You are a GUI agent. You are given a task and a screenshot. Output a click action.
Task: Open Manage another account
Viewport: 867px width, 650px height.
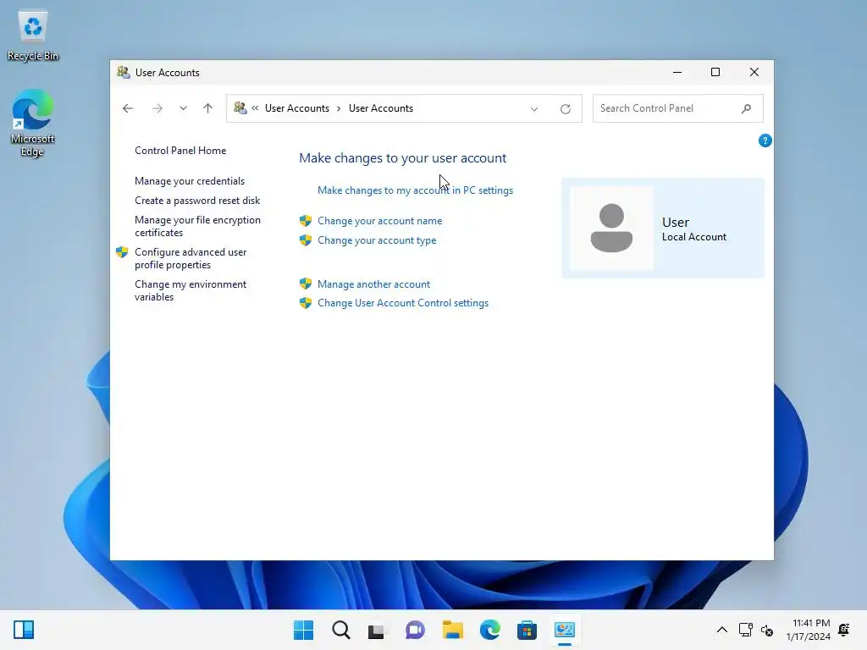point(373,284)
